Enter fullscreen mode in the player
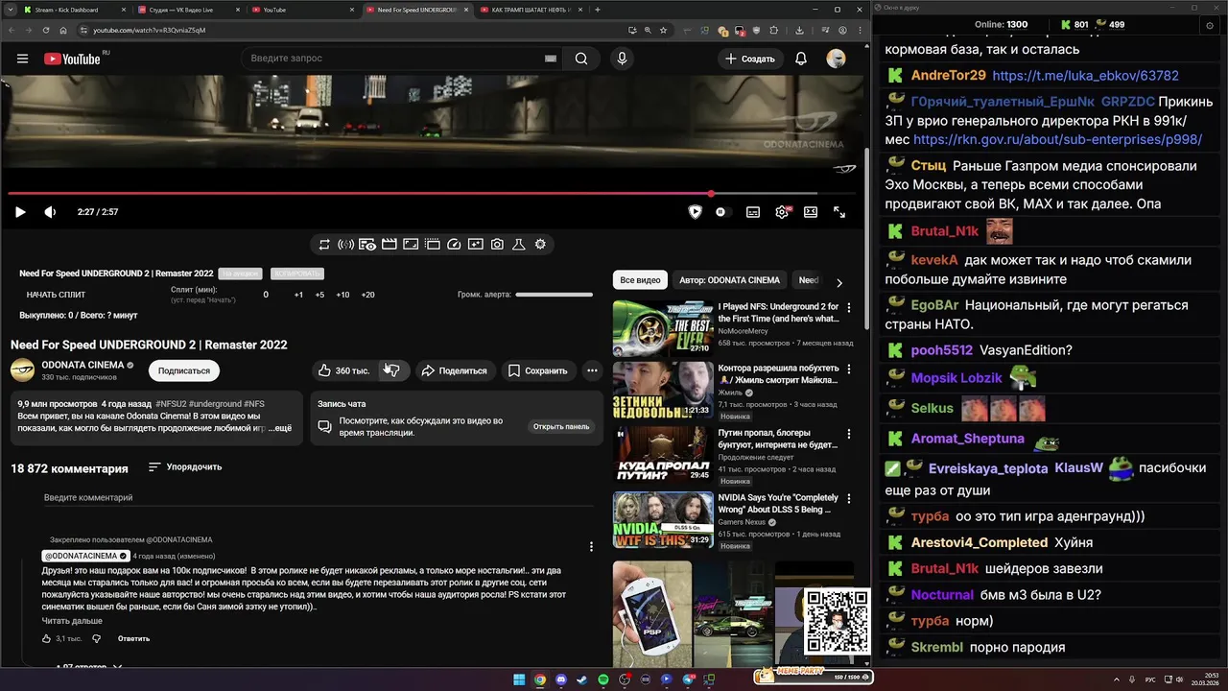 point(839,212)
